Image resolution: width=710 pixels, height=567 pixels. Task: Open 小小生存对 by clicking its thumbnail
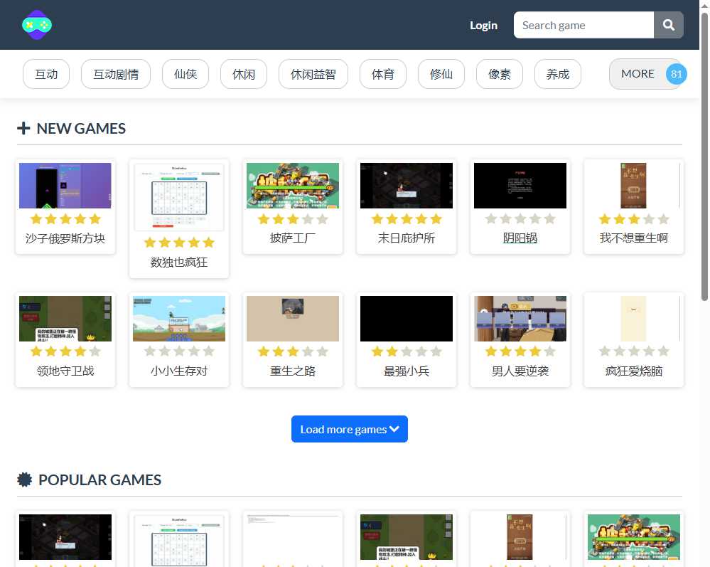pyautogui.click(x=178, y=318)
